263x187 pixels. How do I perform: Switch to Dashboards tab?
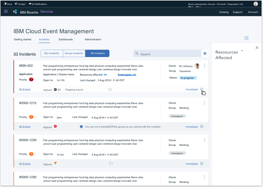(x=65, y=39)
